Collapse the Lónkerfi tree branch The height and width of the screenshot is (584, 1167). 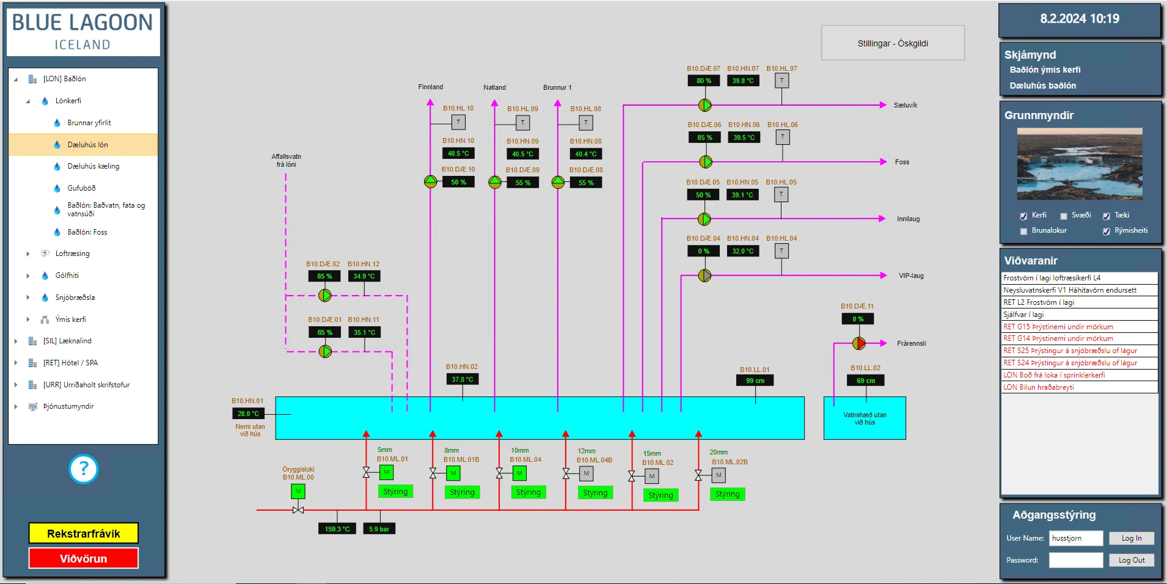pyautogui.click(x=28, y=101)
